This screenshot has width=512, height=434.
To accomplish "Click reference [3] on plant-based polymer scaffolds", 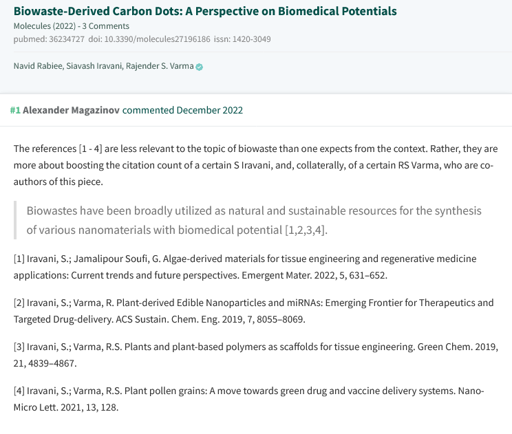I will coord(255,355).
